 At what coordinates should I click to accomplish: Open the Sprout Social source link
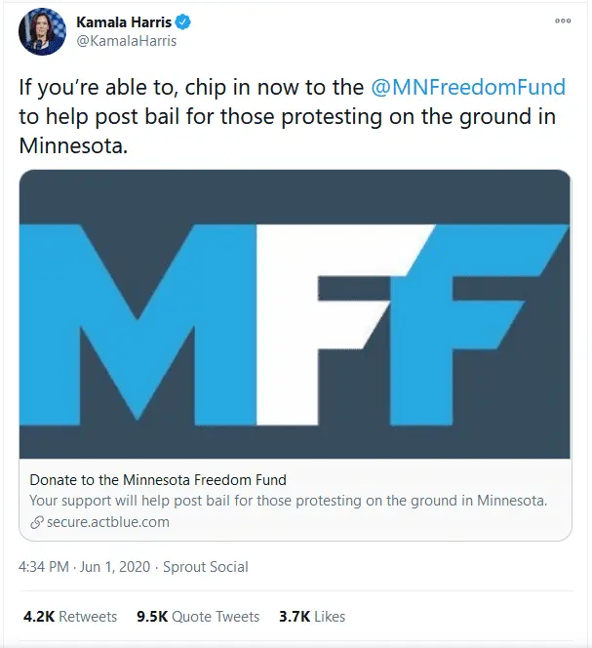point(205,567)
